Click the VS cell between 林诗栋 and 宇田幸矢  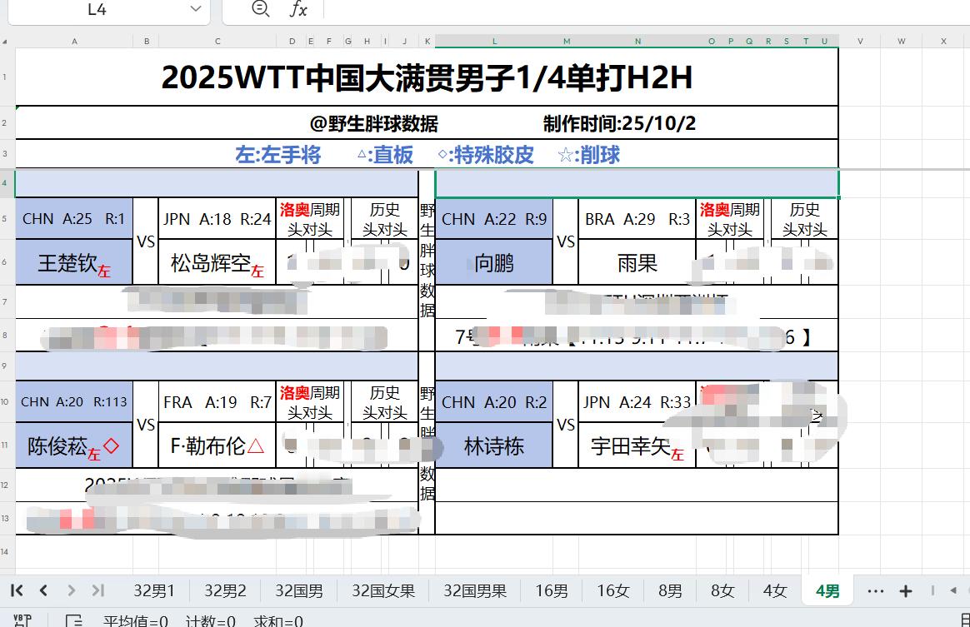pyautogui.click(x=566, y=424)
